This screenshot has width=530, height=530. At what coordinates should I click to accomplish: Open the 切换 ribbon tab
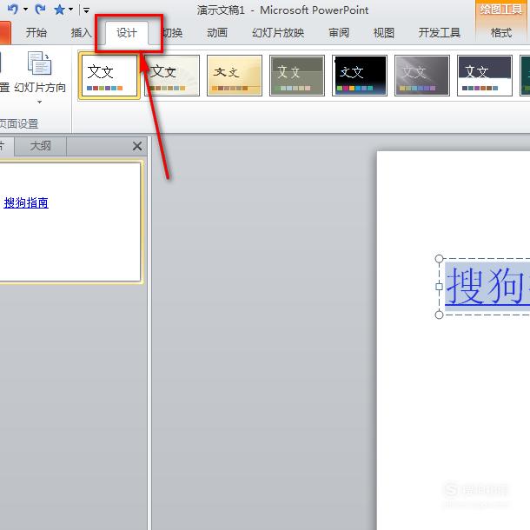click(x=172, y=33)
